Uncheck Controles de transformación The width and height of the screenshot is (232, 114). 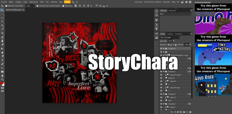tap(37, 6)
